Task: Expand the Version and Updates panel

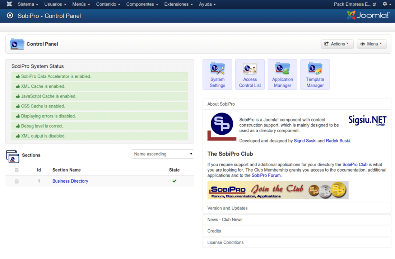Action: [x=297, y=208]
